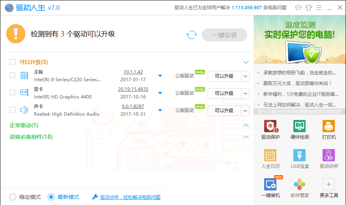Click the 显卡 graphics card icon
Image resolution: width=346 pixels, height=205 pixels.
(24, 93)
